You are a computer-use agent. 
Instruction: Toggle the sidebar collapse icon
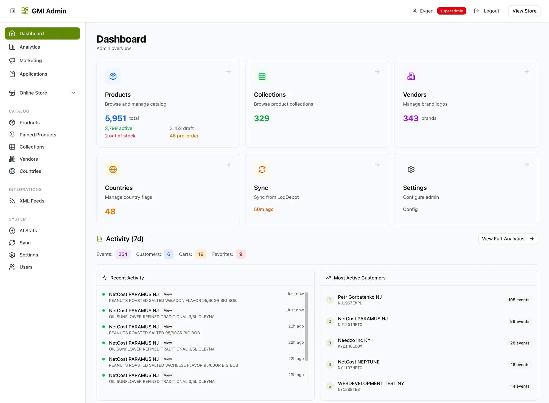13,11
